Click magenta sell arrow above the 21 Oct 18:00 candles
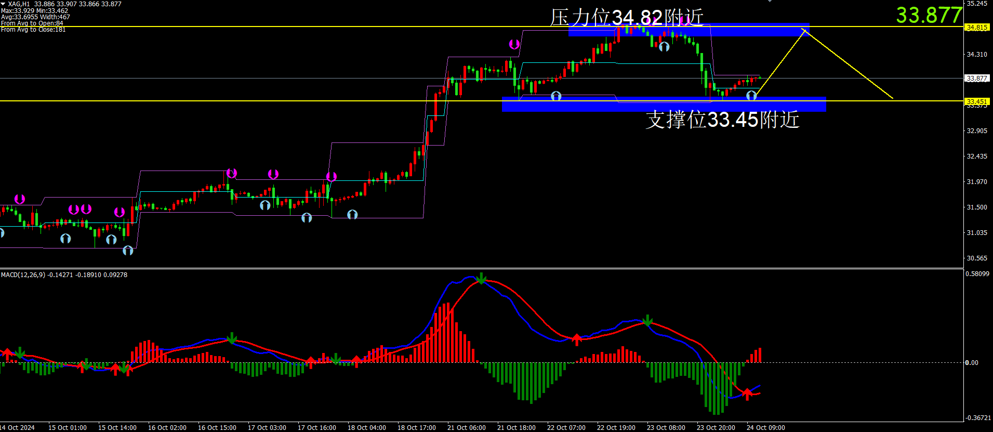 (514, 44)
